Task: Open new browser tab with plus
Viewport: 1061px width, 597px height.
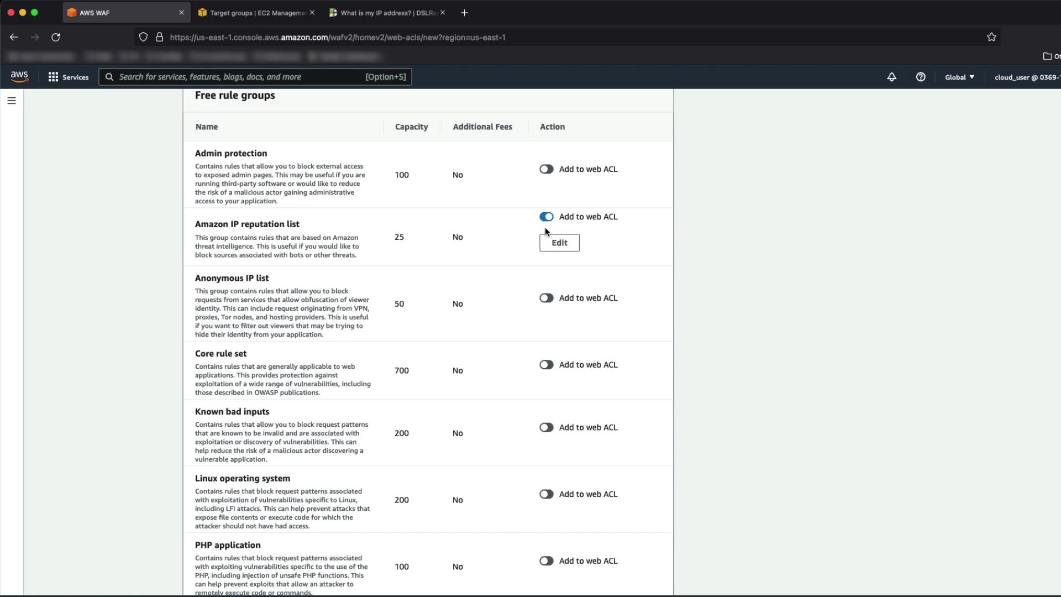Action: click(464, 13)
